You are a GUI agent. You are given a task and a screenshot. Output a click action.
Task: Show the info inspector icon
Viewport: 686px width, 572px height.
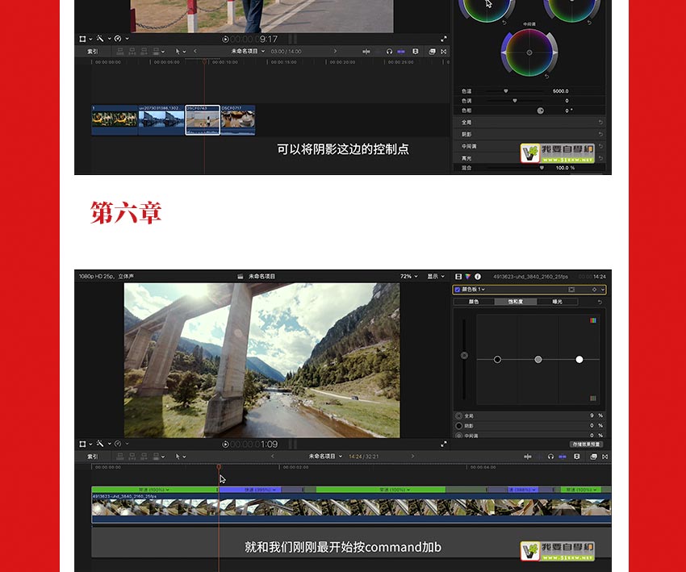click(x=478, y=277)
